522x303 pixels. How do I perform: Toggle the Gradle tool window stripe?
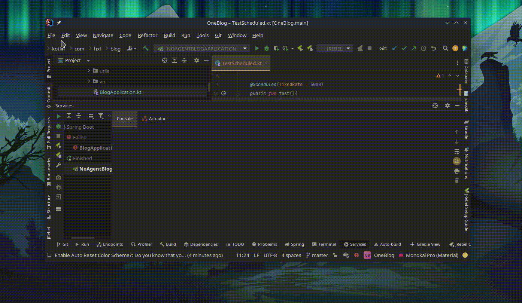click(466, 129)
